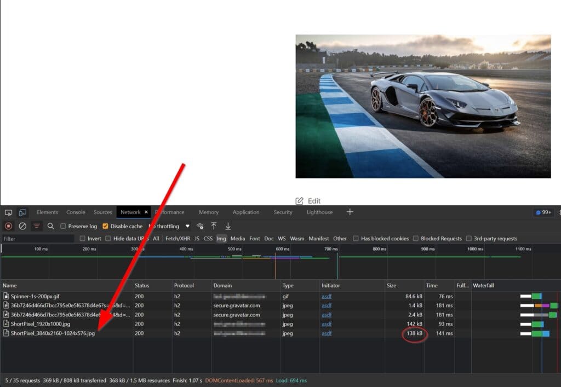This screenshot has width=561, height=387.
Task: Toggle the filter bar visibility
Action: point(36,226)
